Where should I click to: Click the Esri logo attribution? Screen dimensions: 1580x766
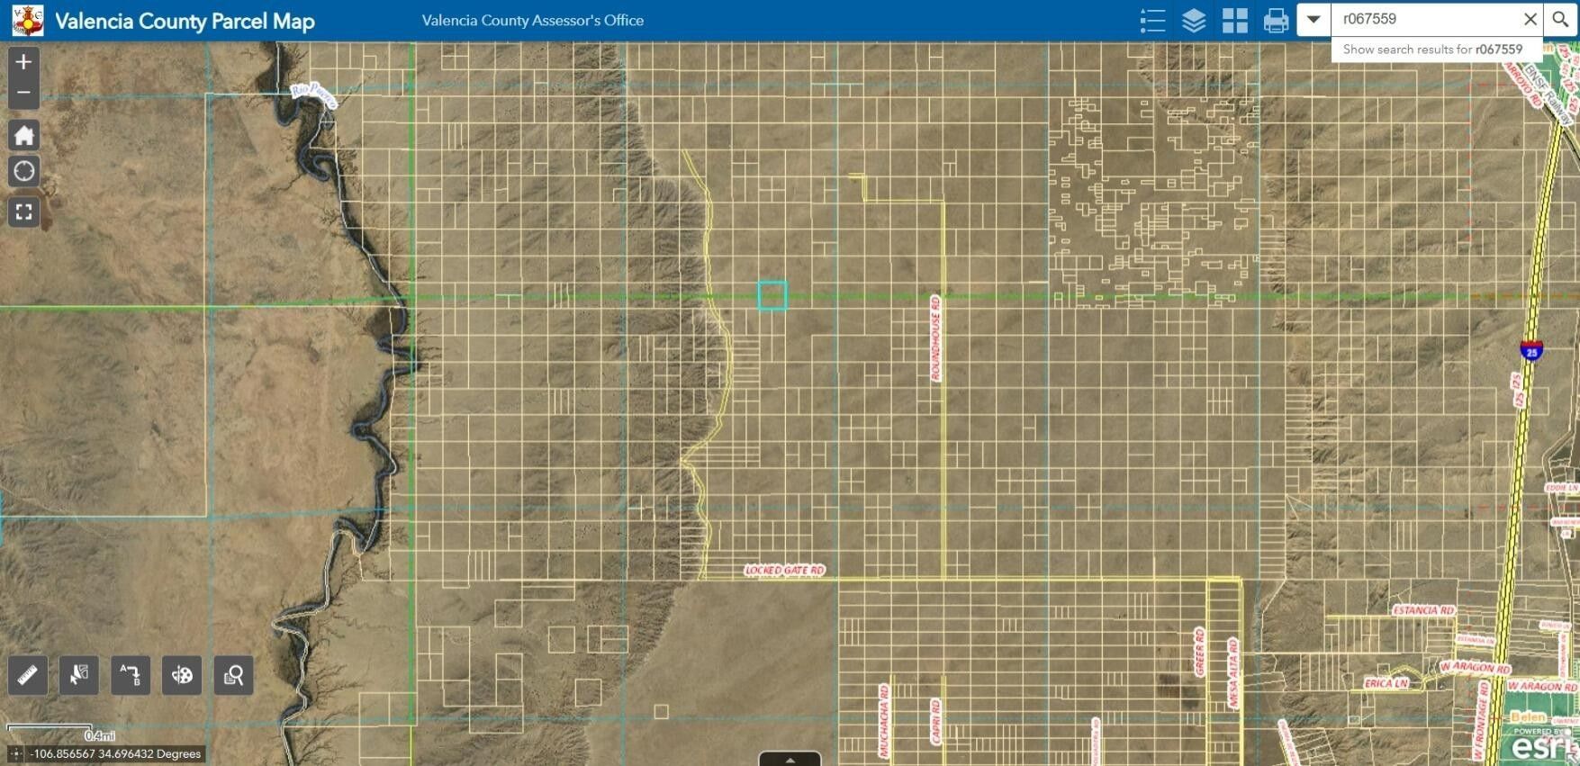point(1543,744)
